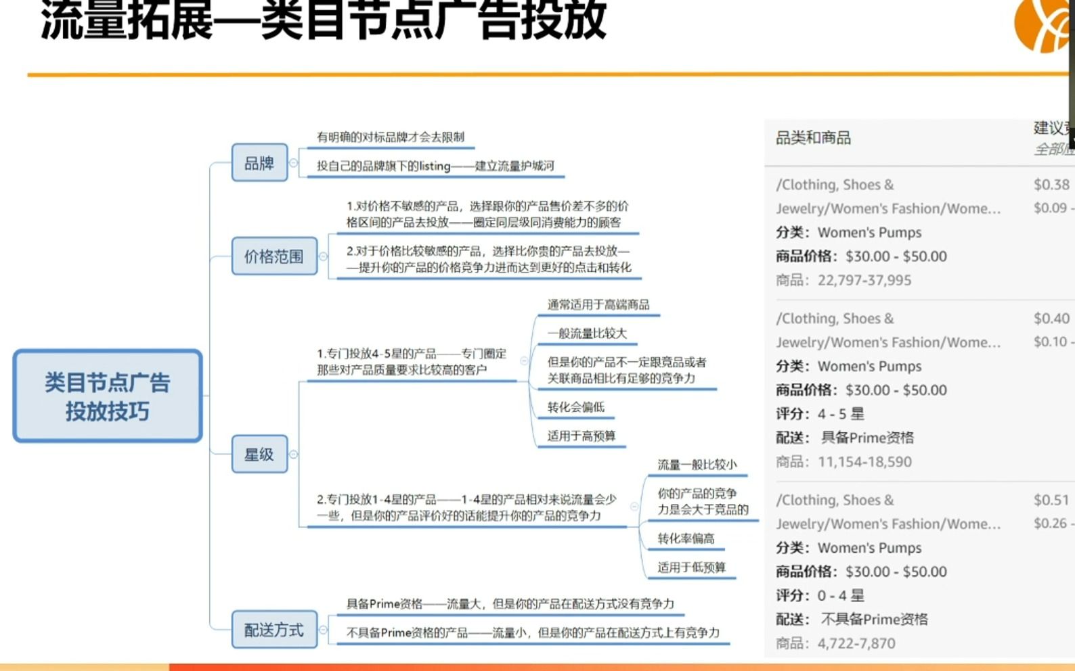Image resolution: width=1075 pixels, height=671 pixels.
Task: Collapse the 品牌 branch toggle circle
Action: point(294,163)
